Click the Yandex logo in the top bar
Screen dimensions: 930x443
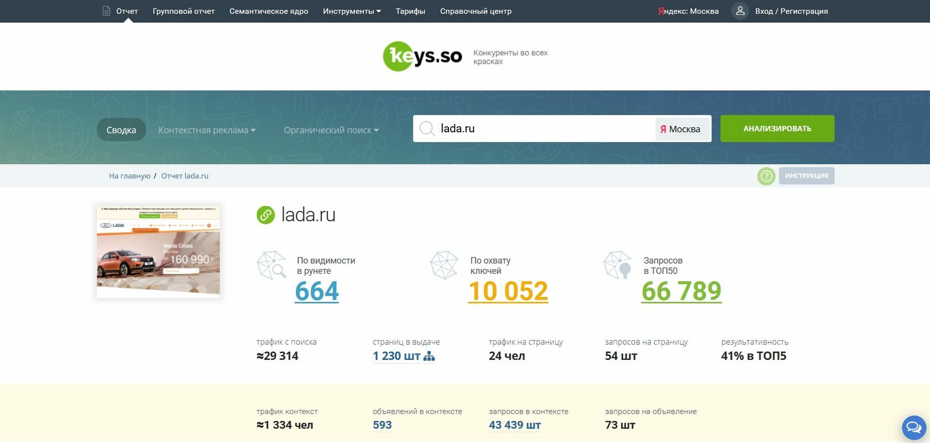[x=660, y=11]
